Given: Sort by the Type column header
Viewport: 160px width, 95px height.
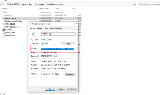Looking at the screenshot, I should (57, 8).
